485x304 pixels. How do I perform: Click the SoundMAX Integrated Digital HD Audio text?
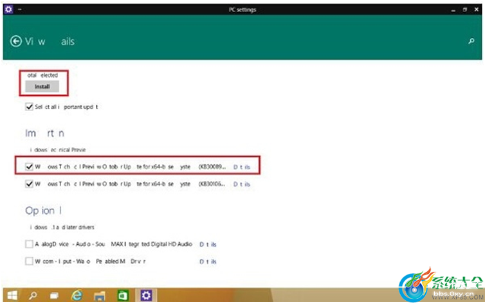point(113,244)
